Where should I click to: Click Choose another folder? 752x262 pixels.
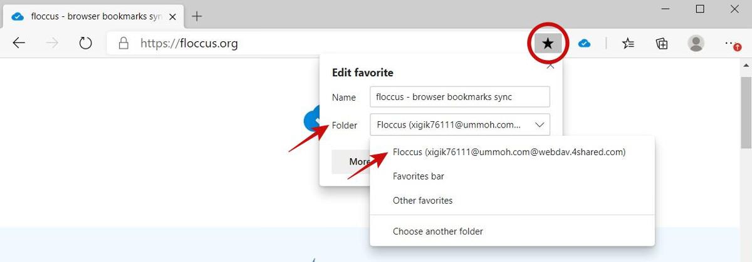(512, 231)
